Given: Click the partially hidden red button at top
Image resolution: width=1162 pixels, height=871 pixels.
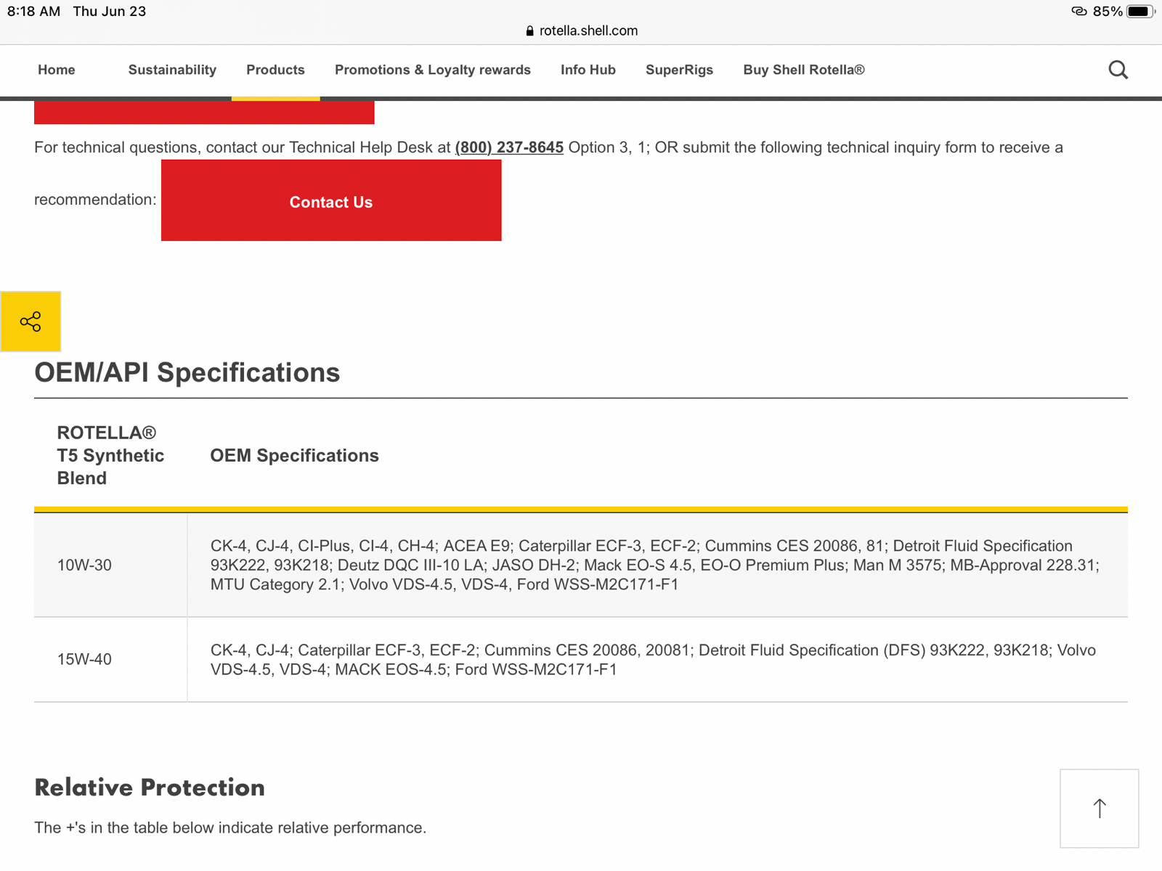Looking at the screenshot, I should [204, 113].
